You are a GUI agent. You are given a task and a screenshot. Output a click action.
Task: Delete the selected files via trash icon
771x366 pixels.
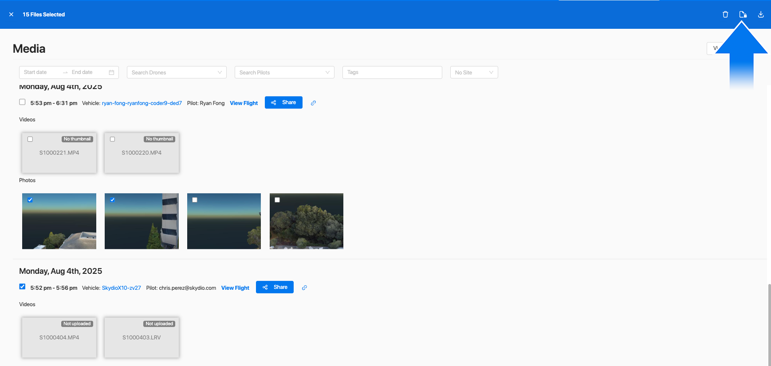point(725,15)
